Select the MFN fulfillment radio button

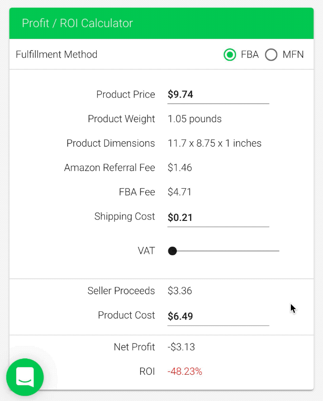[271, 55]
